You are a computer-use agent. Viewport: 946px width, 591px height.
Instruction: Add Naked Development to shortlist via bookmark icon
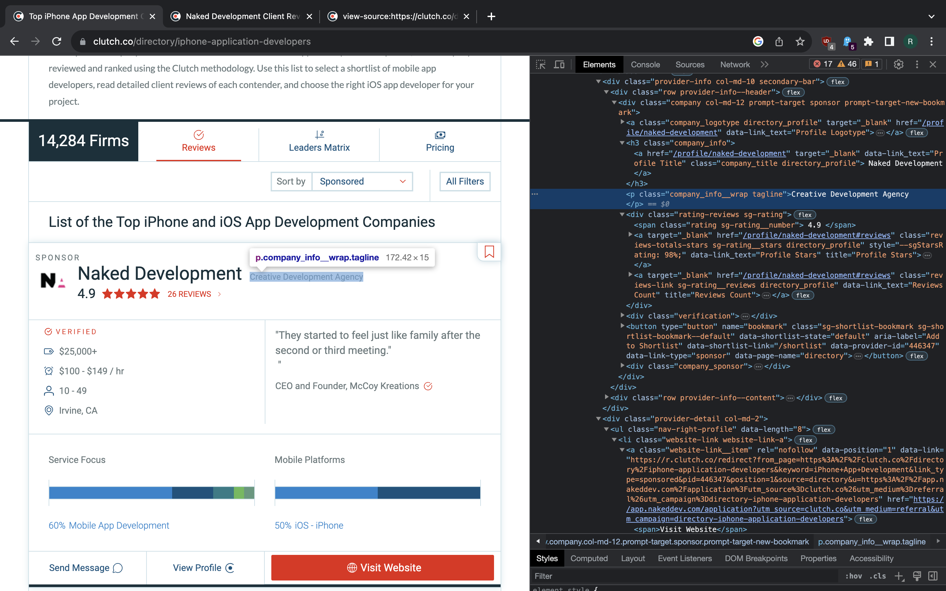tap(489, 252)
